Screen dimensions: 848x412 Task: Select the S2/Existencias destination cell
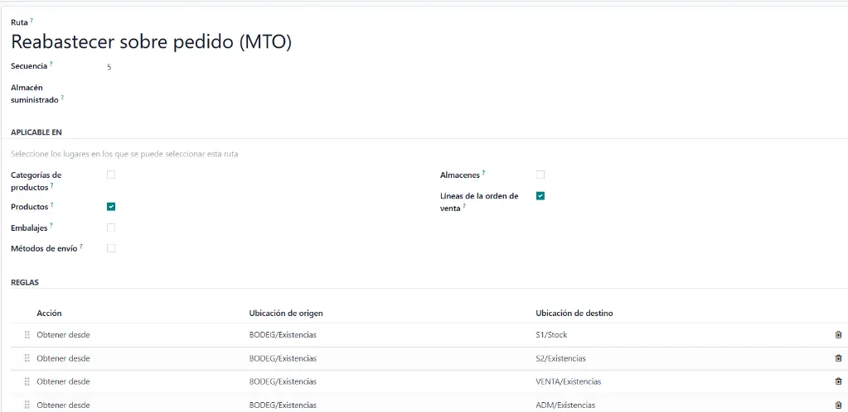coord(560,358)
